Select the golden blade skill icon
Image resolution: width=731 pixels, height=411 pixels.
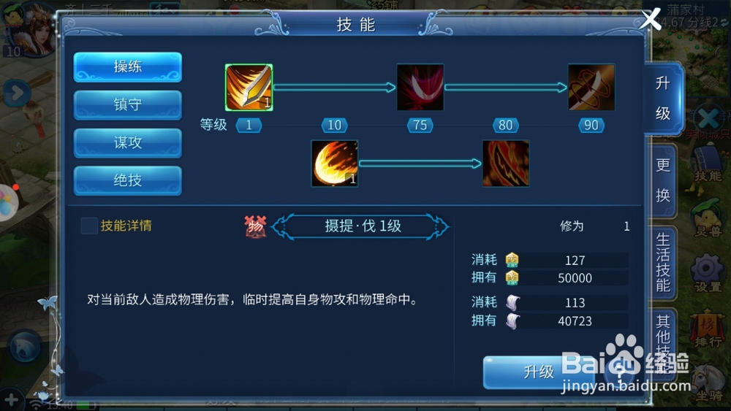249,88
